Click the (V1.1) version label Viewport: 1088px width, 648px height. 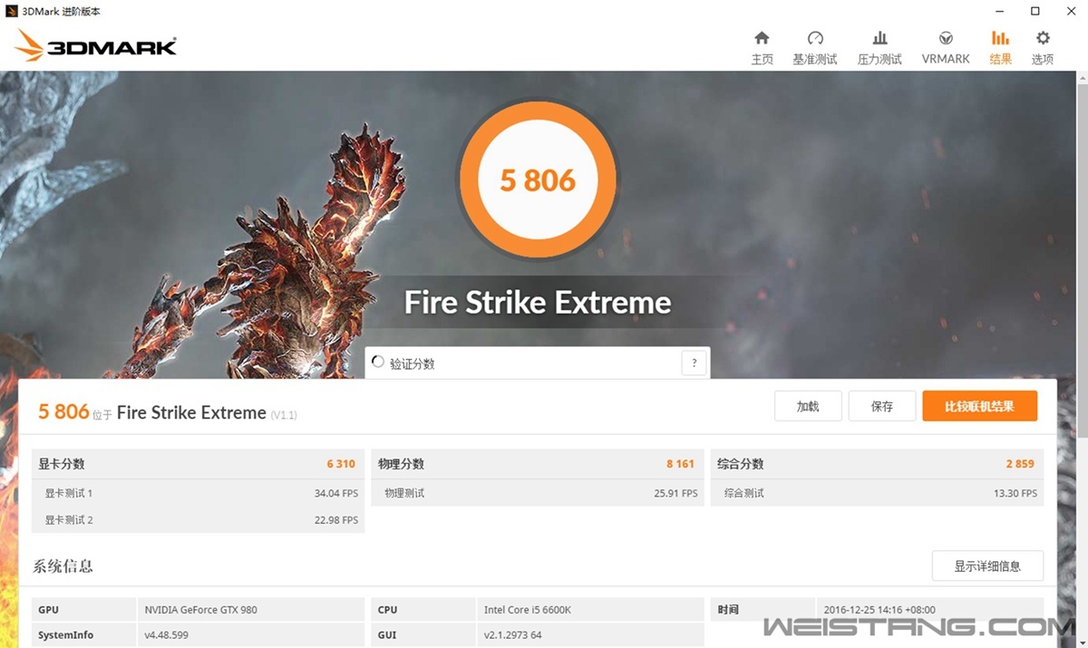tap(284, 414)
